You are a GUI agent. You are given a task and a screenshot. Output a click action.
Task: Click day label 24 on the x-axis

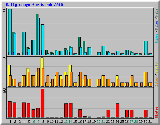point(117,122)
